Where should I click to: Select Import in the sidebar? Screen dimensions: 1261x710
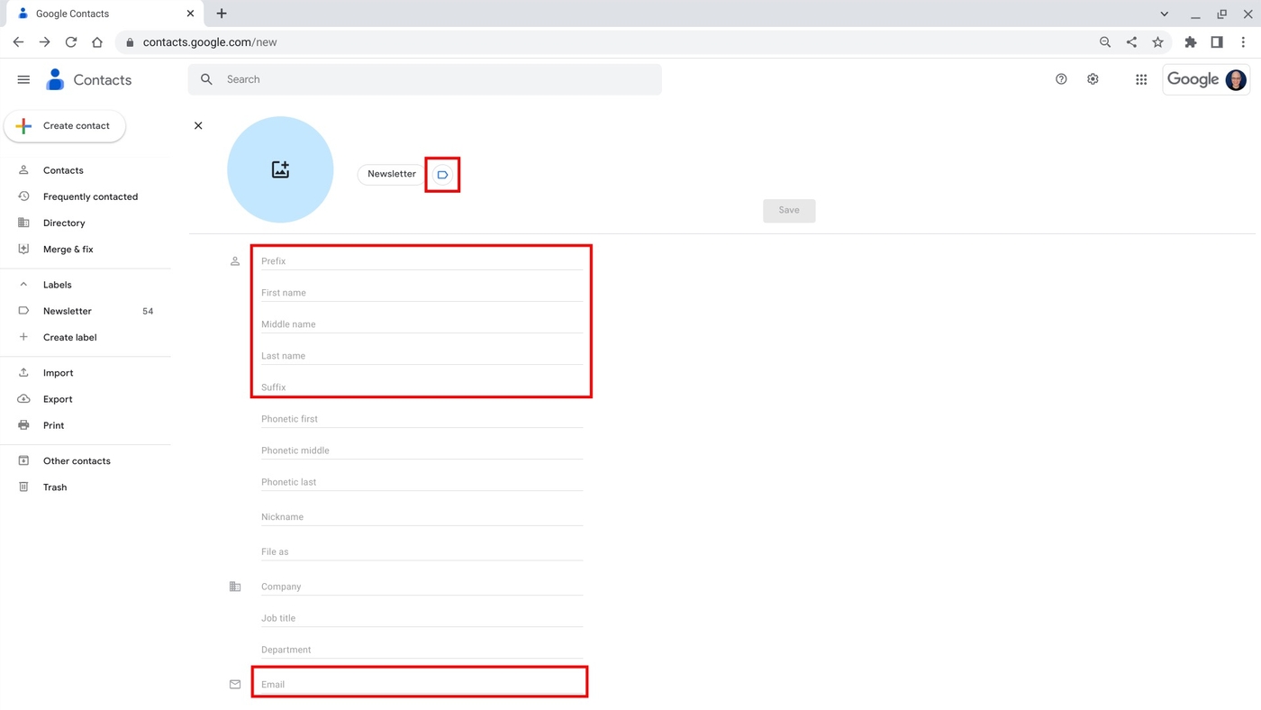tap(57, 372)
